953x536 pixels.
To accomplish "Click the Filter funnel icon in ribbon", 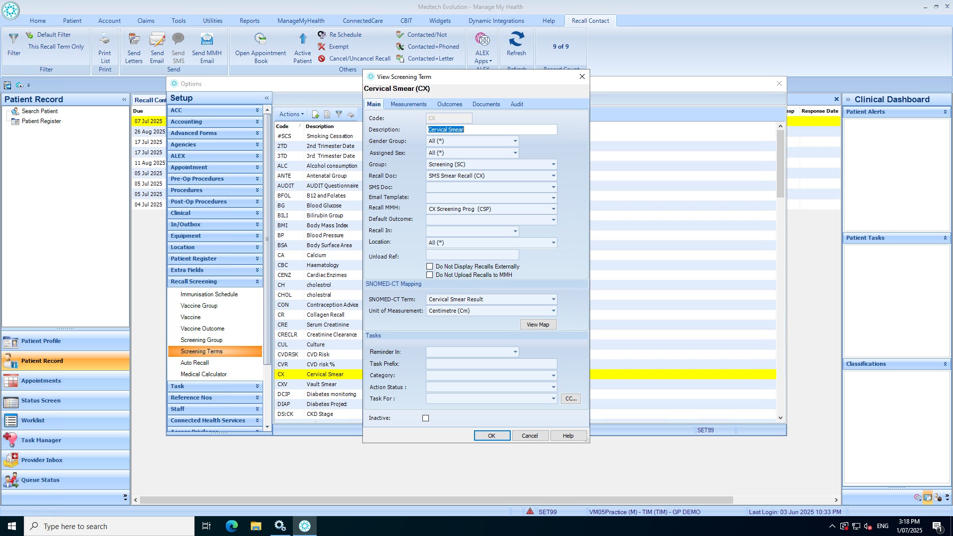I will click(14, 39).
